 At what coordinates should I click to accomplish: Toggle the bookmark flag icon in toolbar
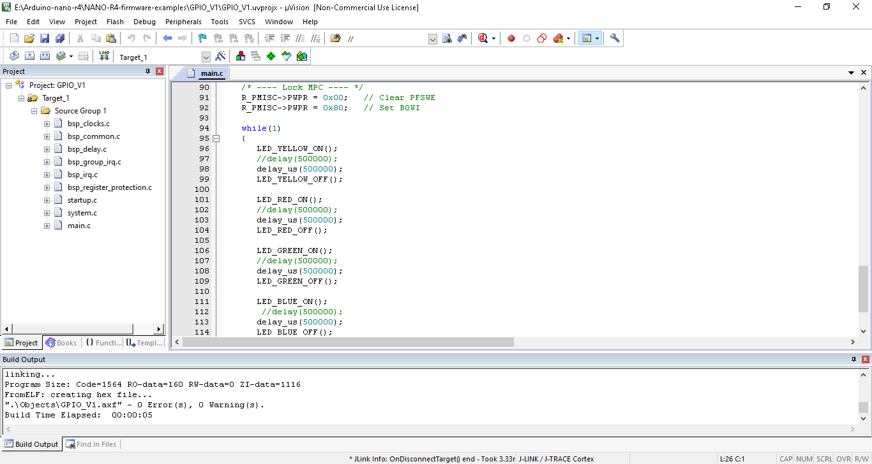pyautogui.click(x=202, y=38)
